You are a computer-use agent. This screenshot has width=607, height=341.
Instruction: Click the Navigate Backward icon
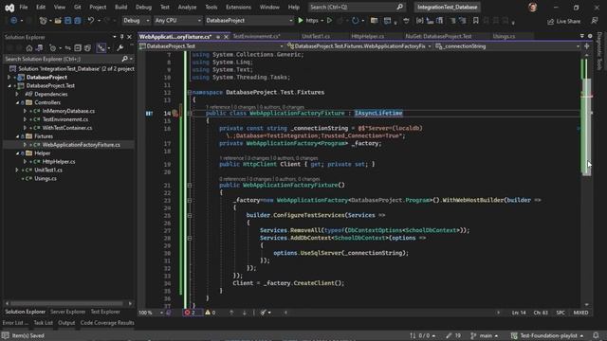[x=13, y=21]
